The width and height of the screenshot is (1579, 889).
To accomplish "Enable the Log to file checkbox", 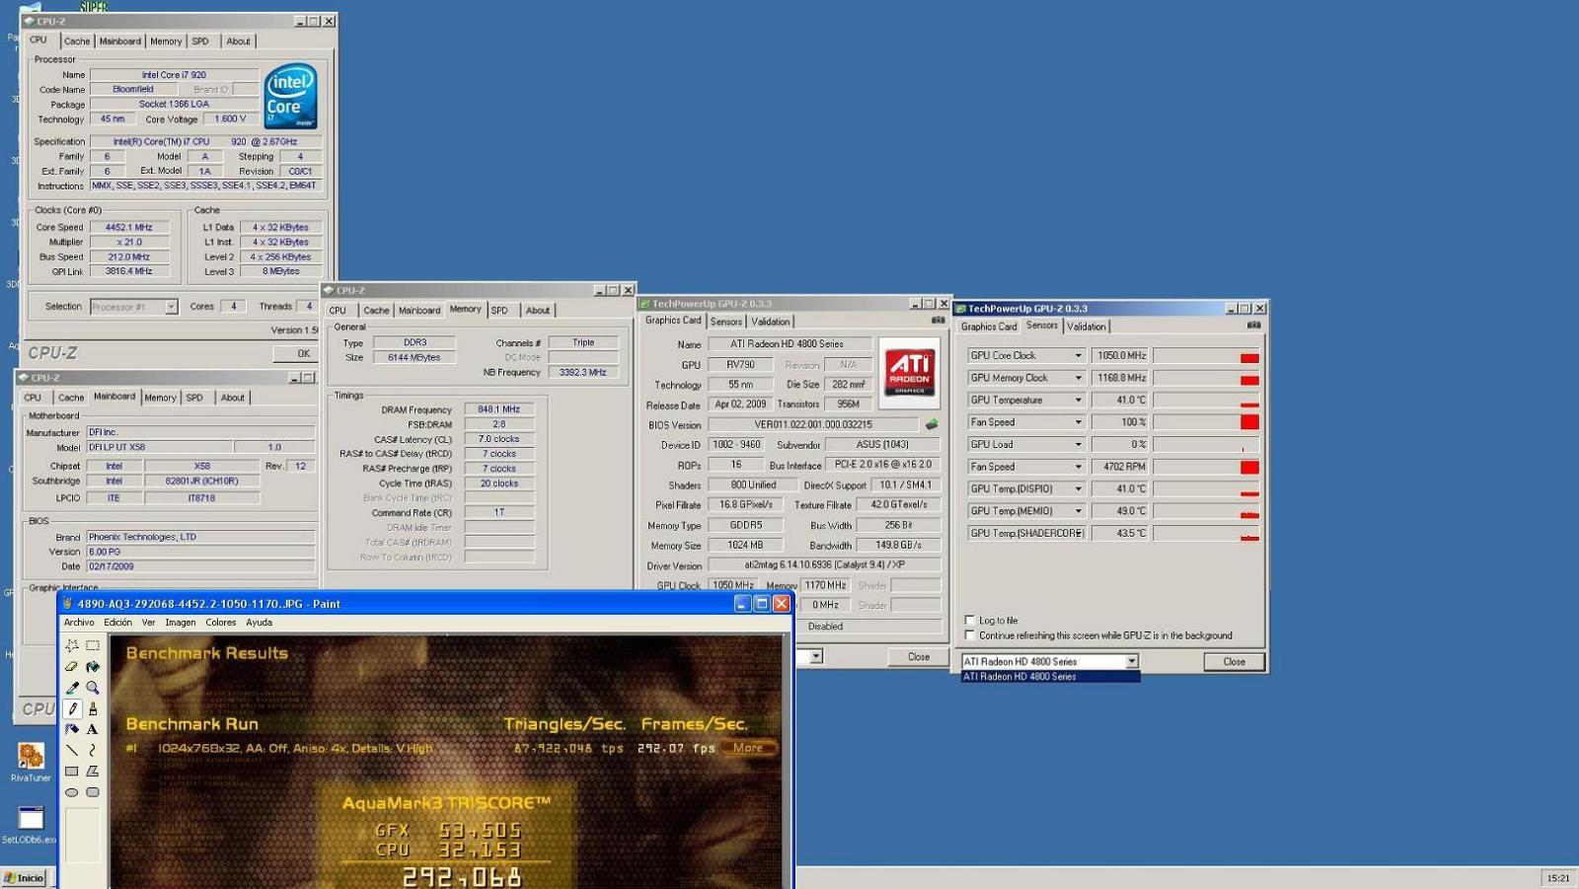I will [x=969, y=621].
